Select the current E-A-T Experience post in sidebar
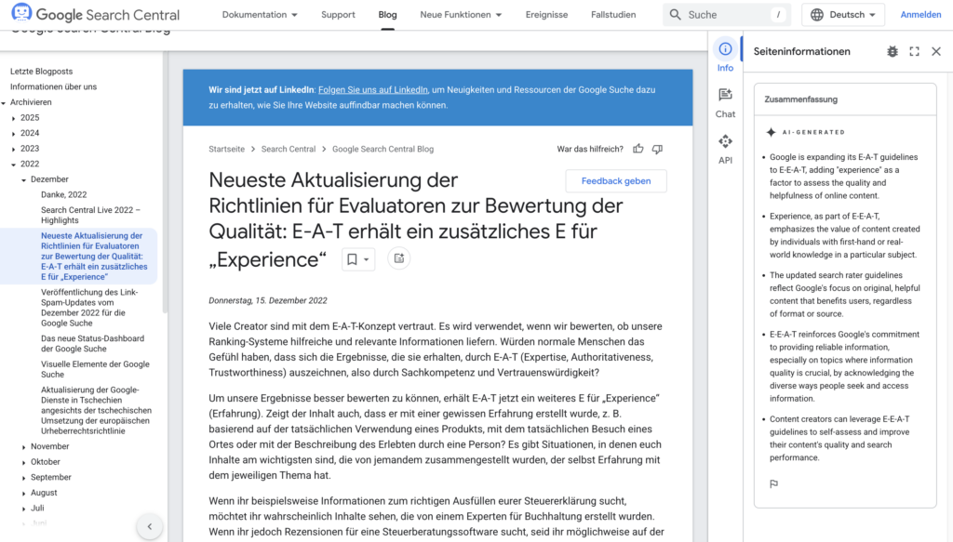 94,257
